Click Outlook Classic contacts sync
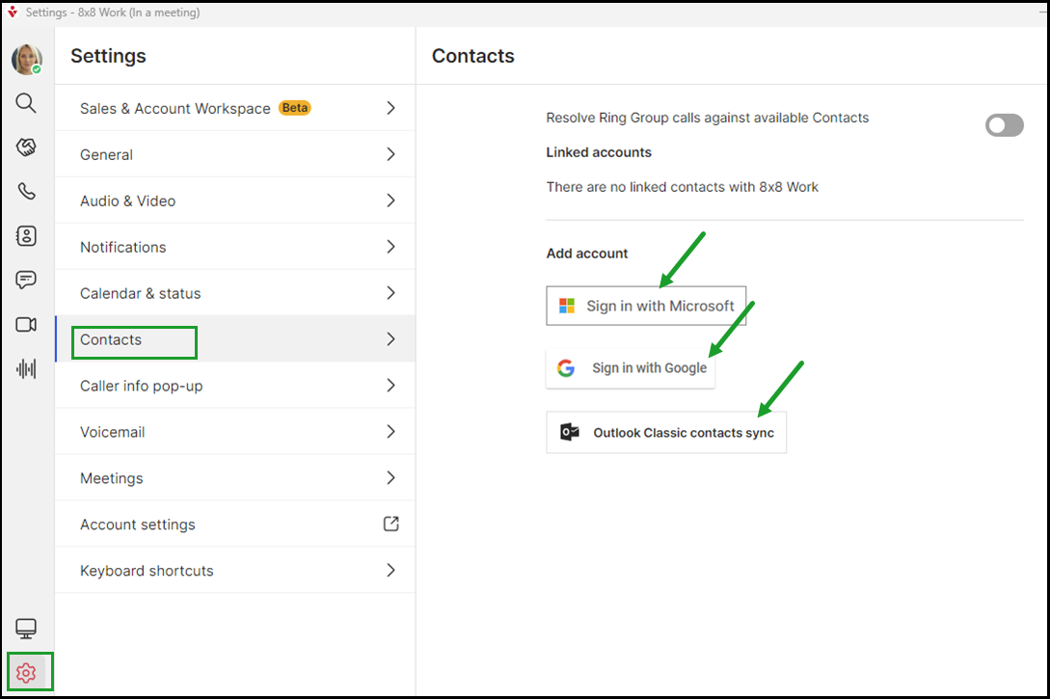Viewport: 1050px width, 699px height. pyautogui.click(x=666, y=433)
